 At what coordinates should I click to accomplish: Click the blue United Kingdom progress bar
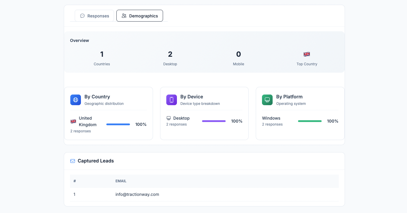(x=118, y=124)
